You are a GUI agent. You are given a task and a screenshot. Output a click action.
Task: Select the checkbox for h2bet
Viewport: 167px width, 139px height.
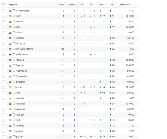[x=3, y=27]
